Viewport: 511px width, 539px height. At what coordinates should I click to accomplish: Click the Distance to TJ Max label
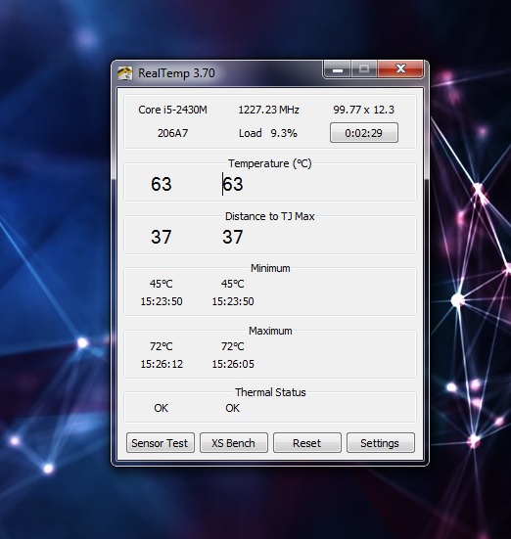tap(270, 216)
